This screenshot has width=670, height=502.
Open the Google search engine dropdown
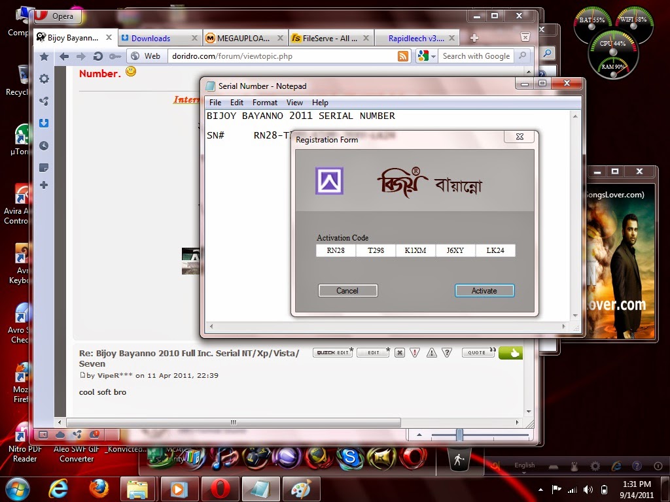point(427,56)
